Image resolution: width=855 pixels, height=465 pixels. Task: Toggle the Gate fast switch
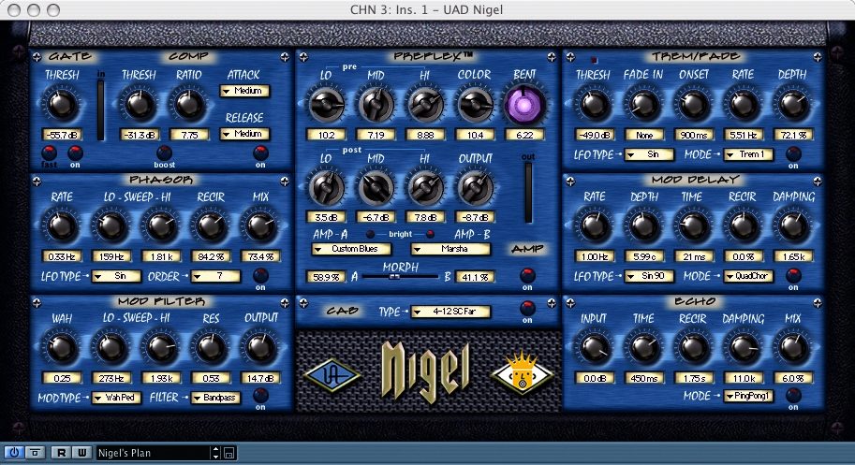(49, 153)
